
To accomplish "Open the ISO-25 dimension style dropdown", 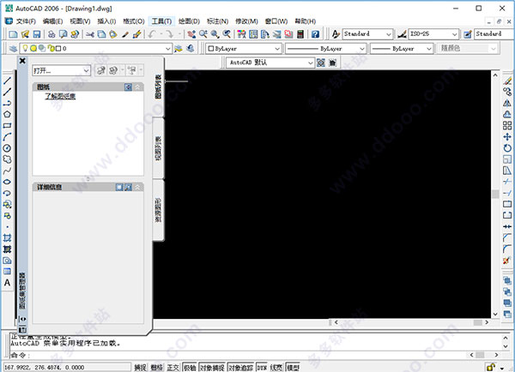I will click(x=433, y=33).
